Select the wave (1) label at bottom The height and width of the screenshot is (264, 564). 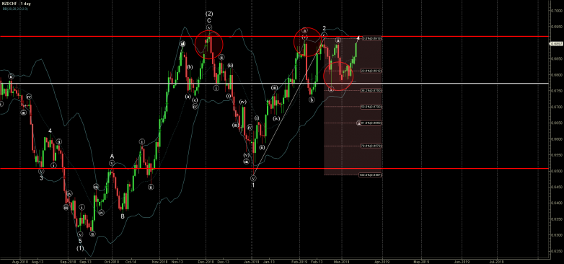point(80,248)
